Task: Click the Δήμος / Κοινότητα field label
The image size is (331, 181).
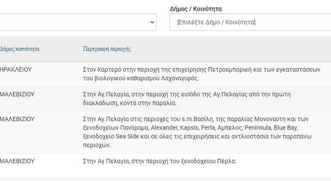Action: tap(196, 9)
